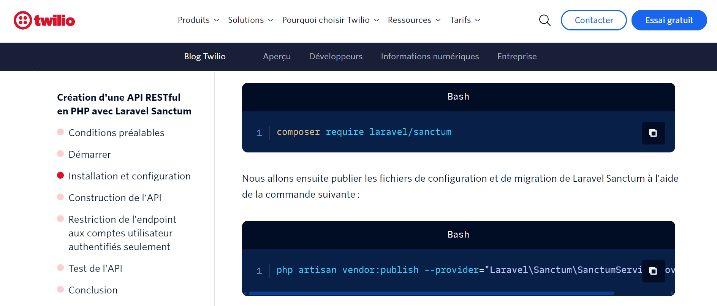
Task: Open the Informations numériques tab
Action: pos(430,57)
